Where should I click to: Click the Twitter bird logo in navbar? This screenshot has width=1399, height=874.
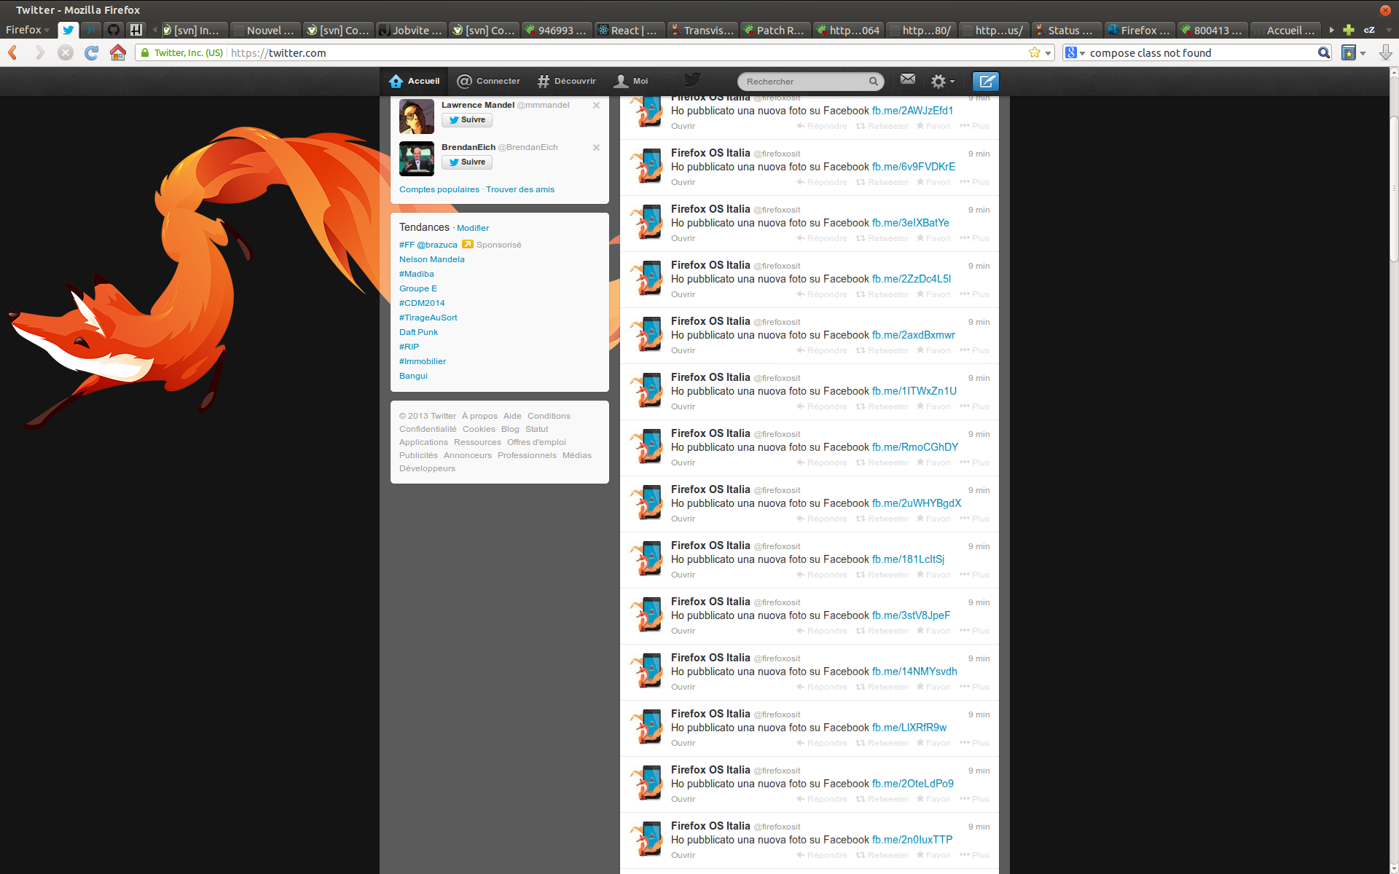692,79
